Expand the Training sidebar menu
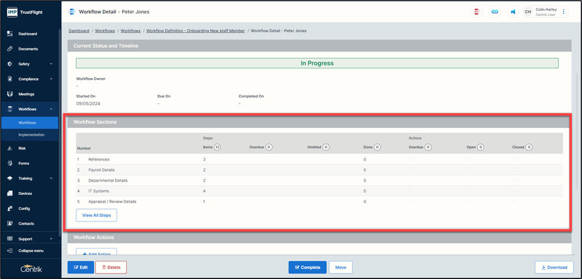The width and height of the screenshot is (582, 279). click(x=51, y=179)
